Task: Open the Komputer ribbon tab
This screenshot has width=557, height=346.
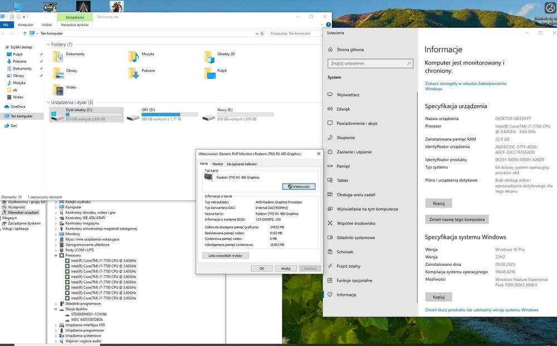Action: [26, 25]
